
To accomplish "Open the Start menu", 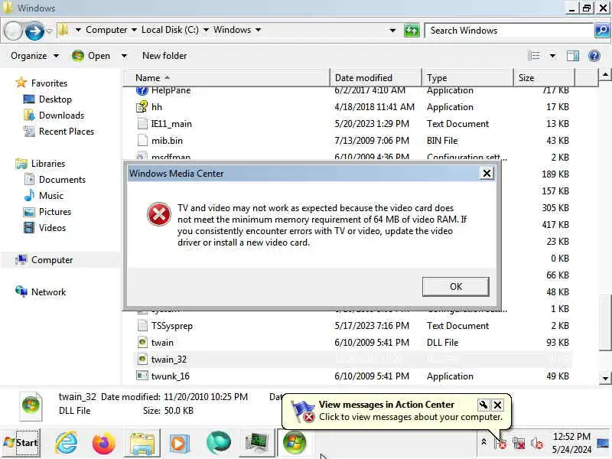I will [x=21, y=443].
